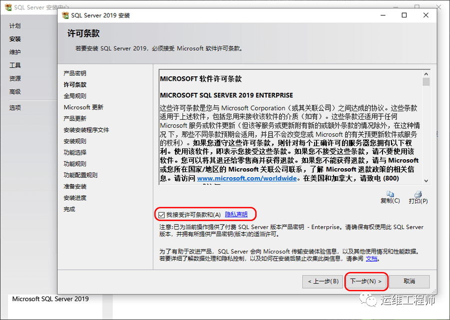Click 完成 step in setup list

(x=69, y=209)
